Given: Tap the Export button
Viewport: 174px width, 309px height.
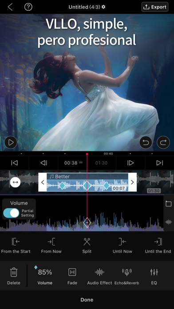Looking at the screenshot, I should (155, 7).
